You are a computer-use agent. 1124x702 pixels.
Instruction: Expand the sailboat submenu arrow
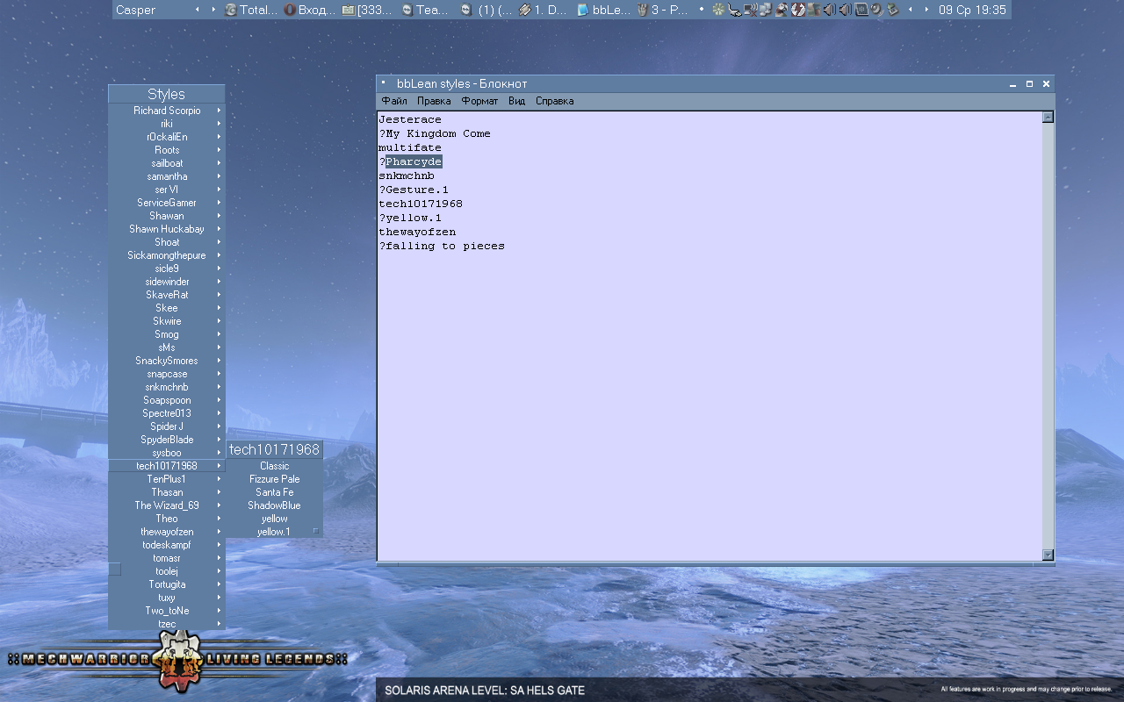point(219,163)
